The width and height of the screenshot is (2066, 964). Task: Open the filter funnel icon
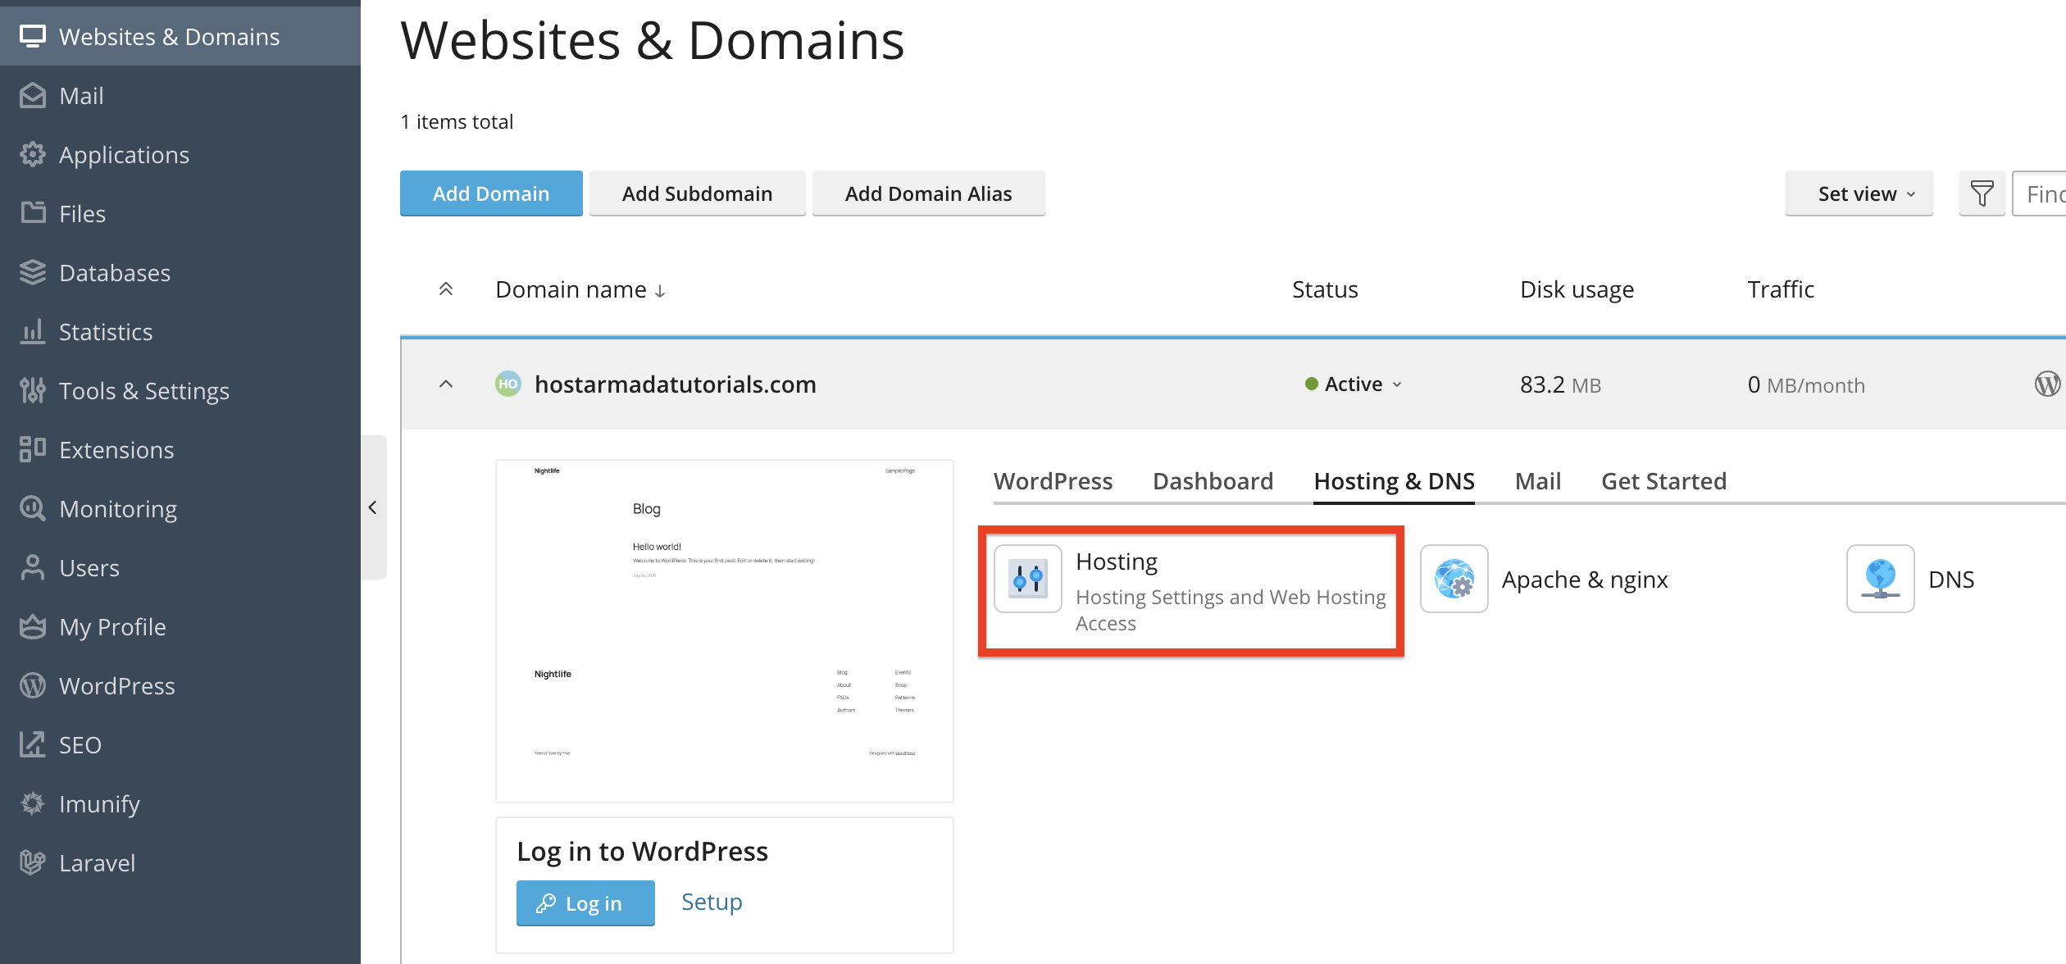[x=1982, y=193]
